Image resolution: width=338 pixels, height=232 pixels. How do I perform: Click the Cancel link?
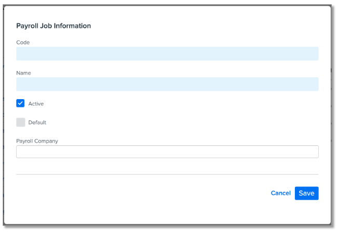[x=280, y=193]
